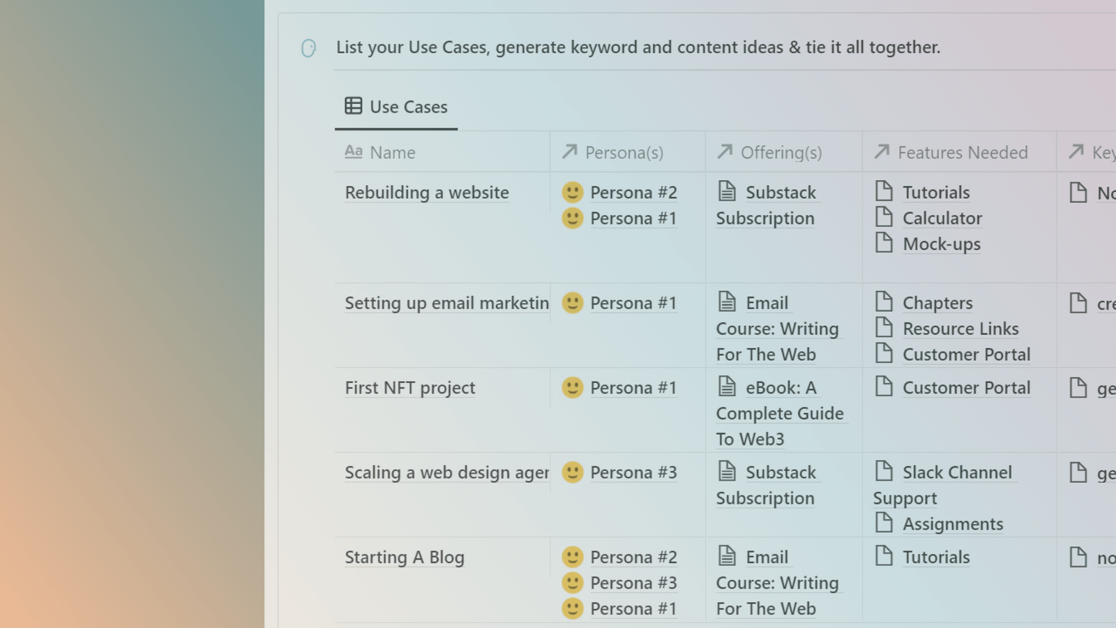Open the Calculator feature page

pyautogui.click(x=942, y=218)
